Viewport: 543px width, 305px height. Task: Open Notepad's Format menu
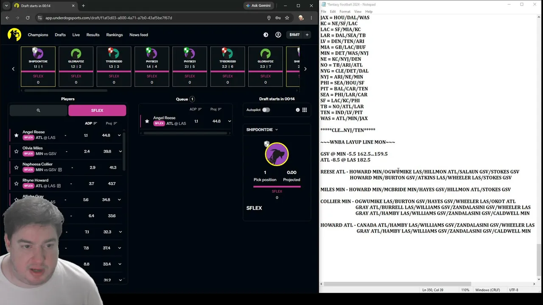[x=345, y=11]
